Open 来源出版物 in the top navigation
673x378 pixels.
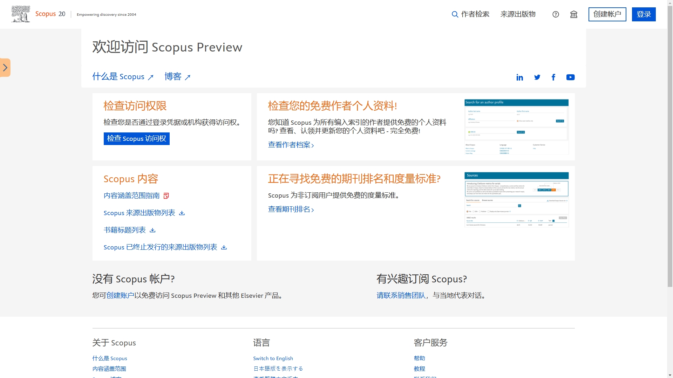[x=518, y=14]
